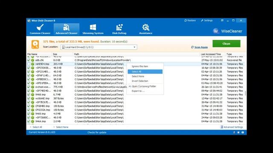Viewport: 273px width, 153px height.
Task: Click the green status icon for CFGC02A.tmp
Action: (x=32, y=110)
